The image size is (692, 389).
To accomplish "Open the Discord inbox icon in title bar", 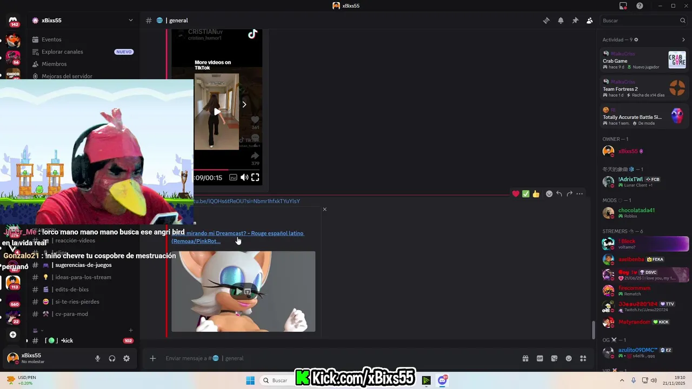I will coord(623,6).
